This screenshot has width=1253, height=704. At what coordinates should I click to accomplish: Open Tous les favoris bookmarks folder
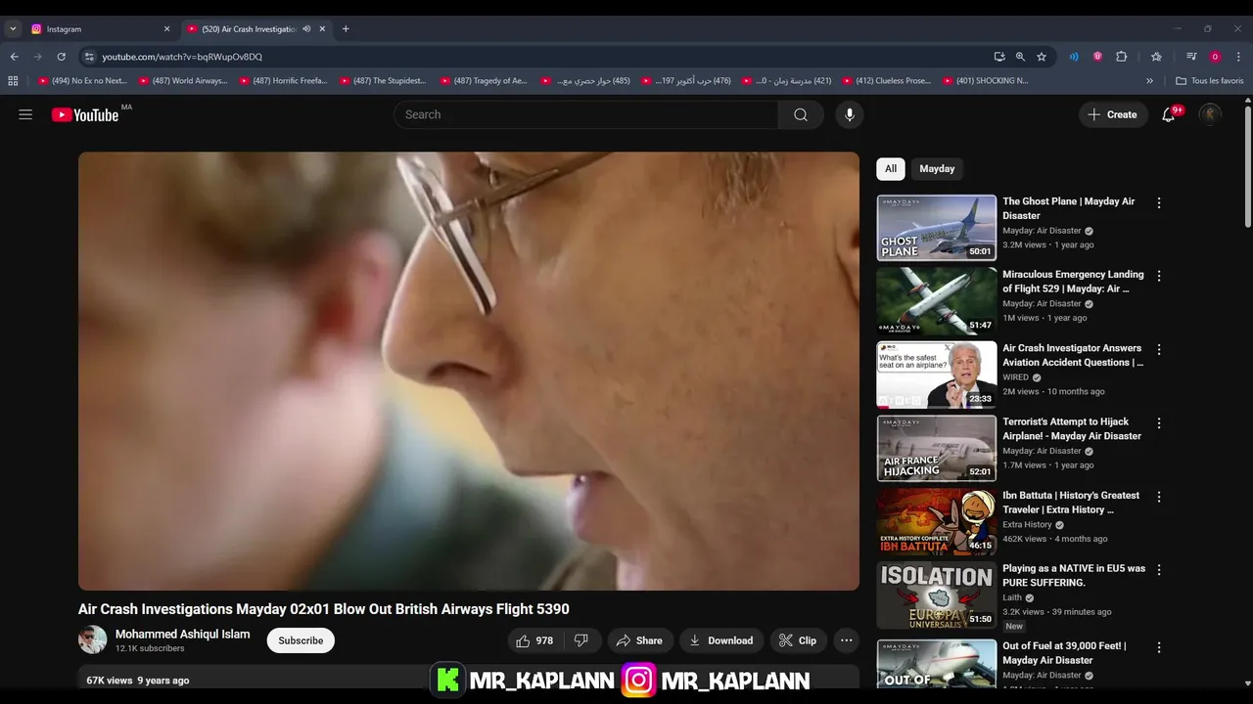pyautogui.click(x=1210, y=81)
